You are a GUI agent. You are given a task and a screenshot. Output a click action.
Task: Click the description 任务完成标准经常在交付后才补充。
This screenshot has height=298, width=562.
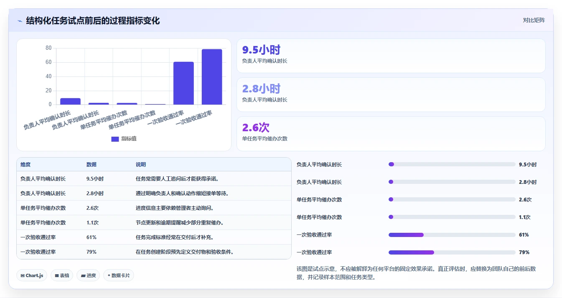tap(175, 237)
